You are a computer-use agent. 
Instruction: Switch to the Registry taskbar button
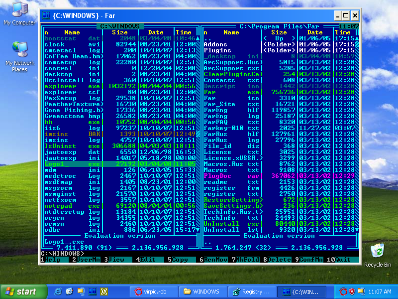point(252,292)
